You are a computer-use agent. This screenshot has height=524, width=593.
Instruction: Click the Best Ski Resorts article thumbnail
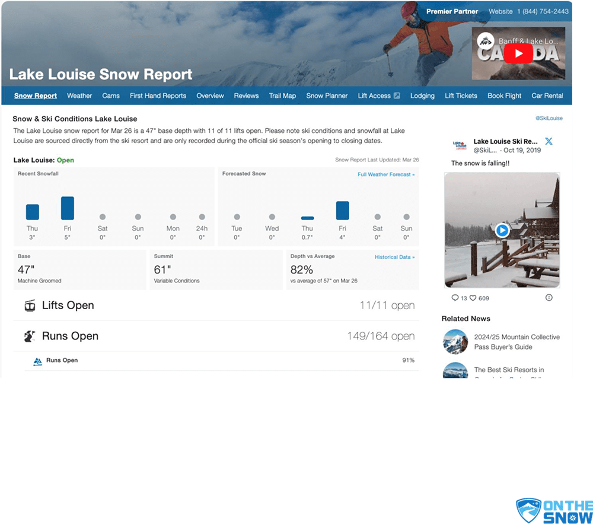455,370
